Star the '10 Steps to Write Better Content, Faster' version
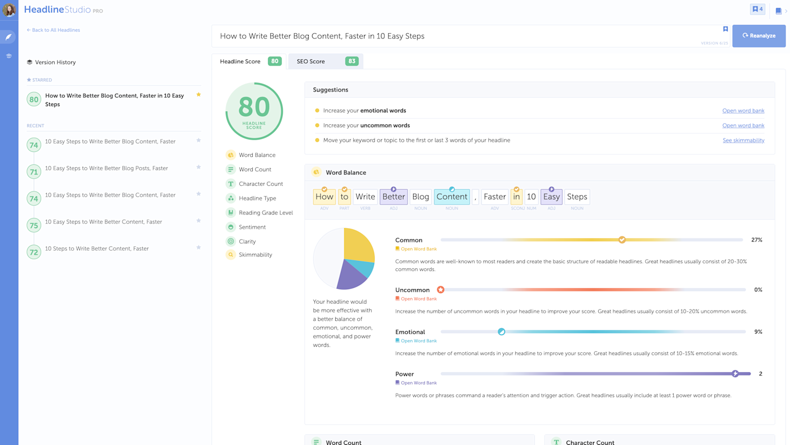Viewport: 790px width, 445px height. (199, 247)
